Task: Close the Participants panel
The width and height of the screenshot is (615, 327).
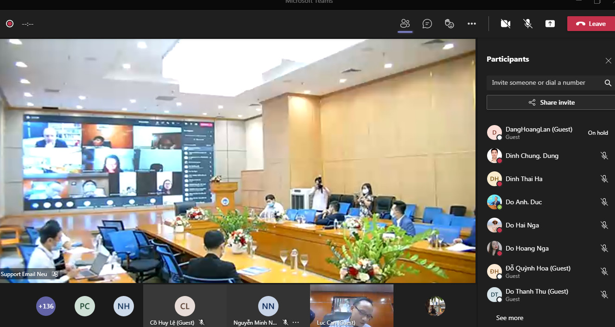Action: point(609,61)
